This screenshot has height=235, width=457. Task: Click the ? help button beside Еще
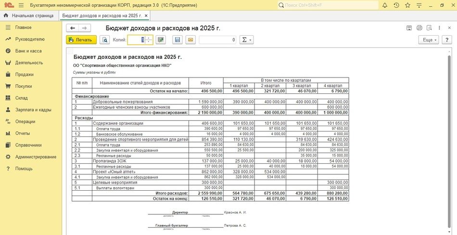click(446, 40)
